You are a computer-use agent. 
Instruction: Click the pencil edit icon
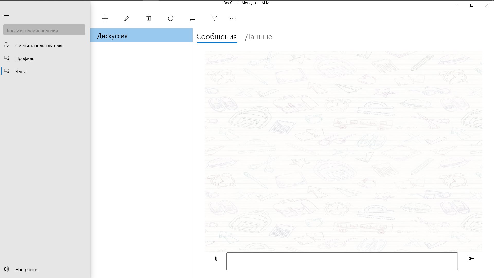coord(127,18)
